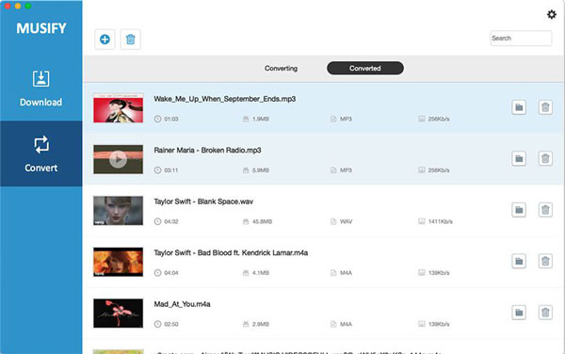Open folder for Bad Blood ft. Kendrick Lamar.m4a
This screenshot has width=565, height=354.
pyautogui.click(x=519, y=261)
